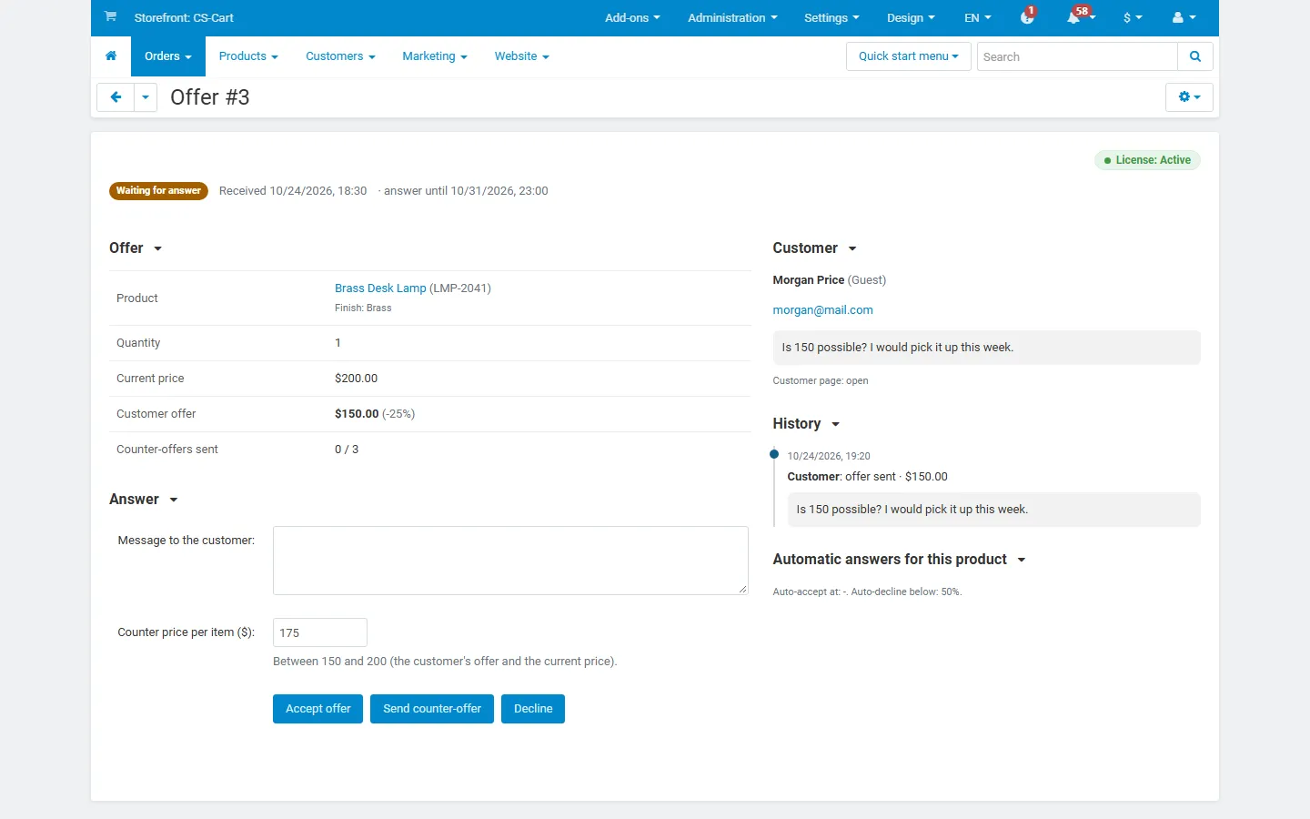Click the history timestamp 10/24/2026, 19:20

tap(829, 457)
